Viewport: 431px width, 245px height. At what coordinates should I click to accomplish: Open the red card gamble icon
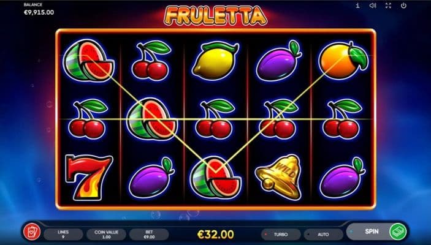(x=32, y=232)
